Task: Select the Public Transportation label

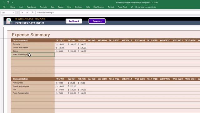Action: pyautogui.click(x=21, y=93)
